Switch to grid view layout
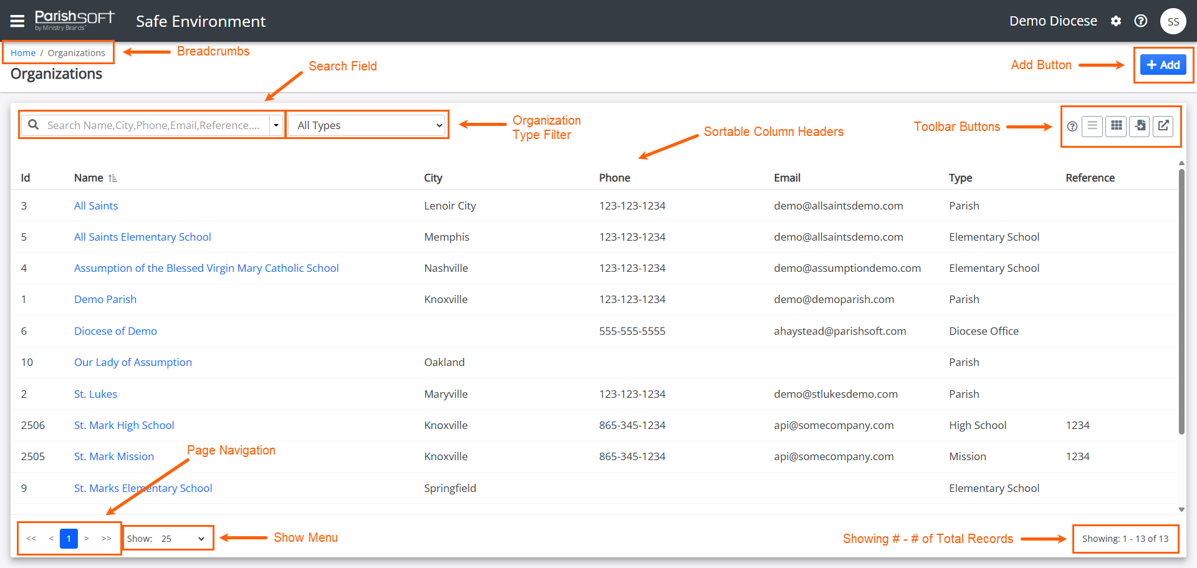The image size is (1197, 568). tap(1116, 127)
